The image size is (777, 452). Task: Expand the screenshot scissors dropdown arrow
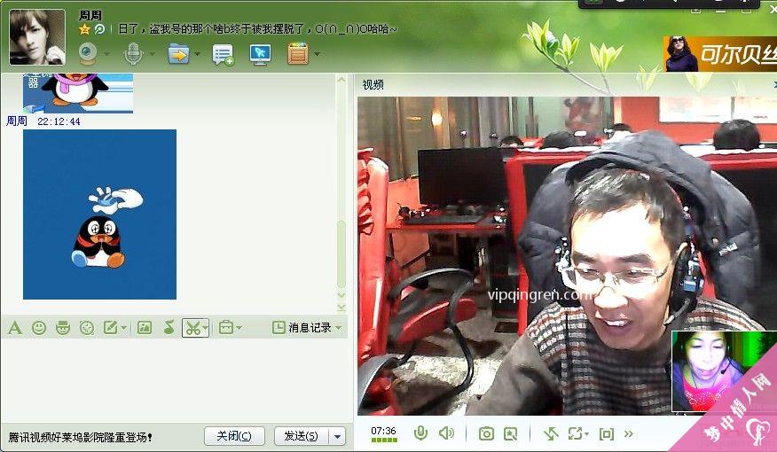click(206, 328)
